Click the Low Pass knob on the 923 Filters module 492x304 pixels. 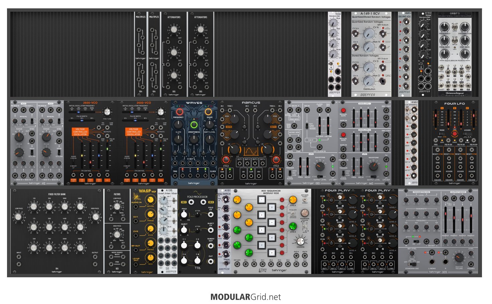pos(117,207)
